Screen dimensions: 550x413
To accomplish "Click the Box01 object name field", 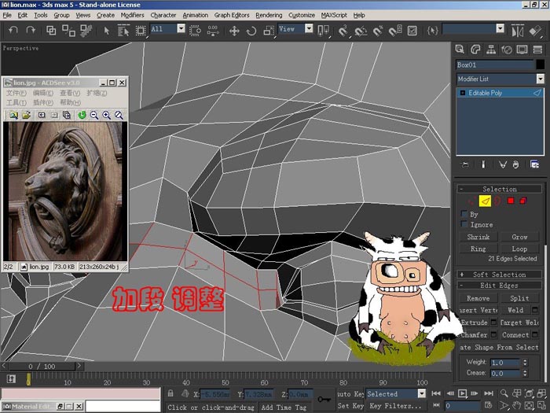I will click(x=495, y=65).
